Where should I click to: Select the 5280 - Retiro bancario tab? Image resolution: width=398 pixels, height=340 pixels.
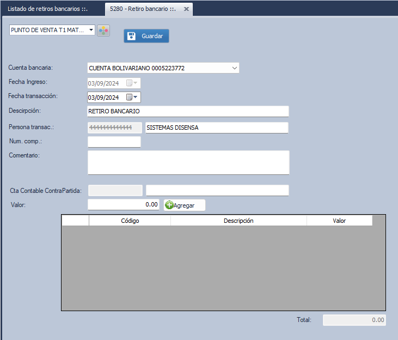(142, 10)
